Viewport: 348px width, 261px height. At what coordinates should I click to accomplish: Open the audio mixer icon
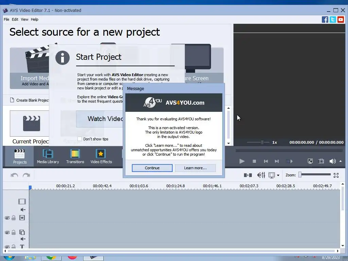261,175
